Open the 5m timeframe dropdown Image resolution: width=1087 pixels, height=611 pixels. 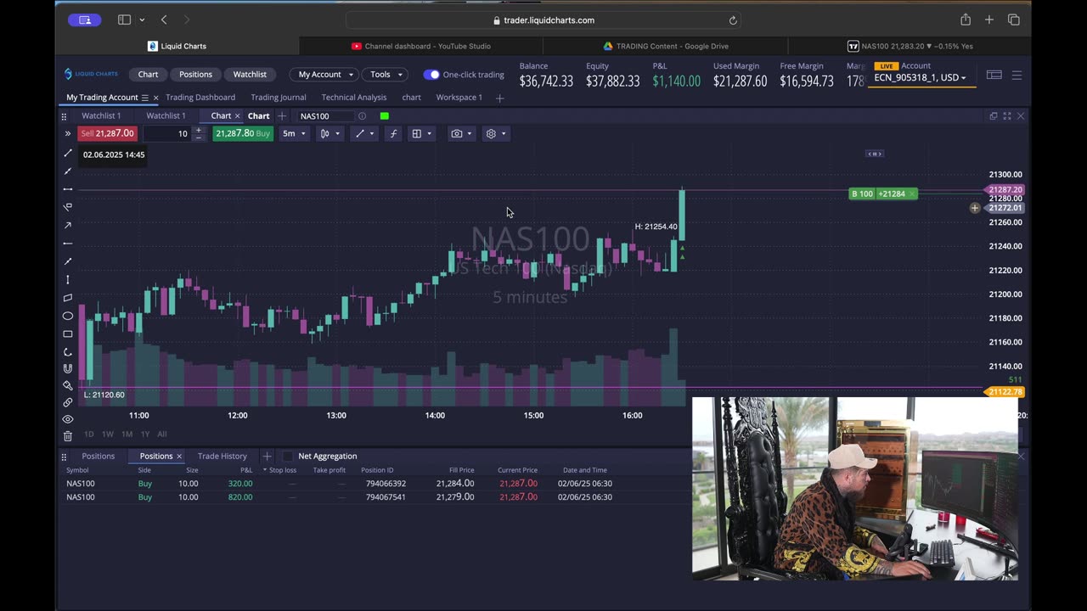click(x=294, y=133)
